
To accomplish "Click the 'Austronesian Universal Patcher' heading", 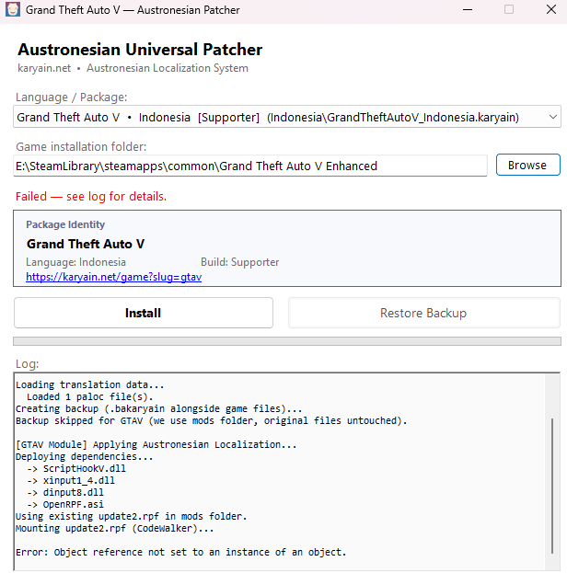I will coord(140,50).
